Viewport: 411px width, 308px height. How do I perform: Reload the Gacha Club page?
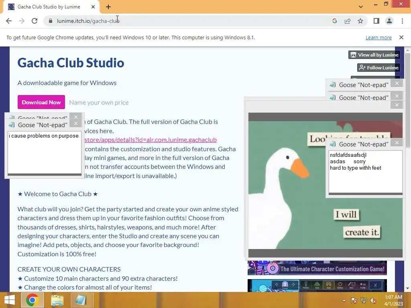[x=35, y=21]
